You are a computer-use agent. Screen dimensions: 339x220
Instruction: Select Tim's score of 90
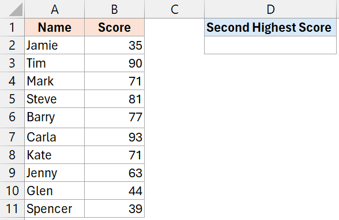pos(114,63)
